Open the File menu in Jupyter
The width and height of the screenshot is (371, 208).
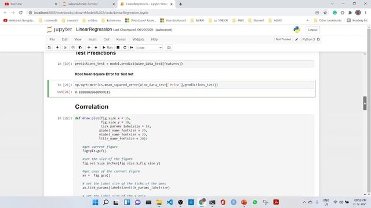coord(52,39)
